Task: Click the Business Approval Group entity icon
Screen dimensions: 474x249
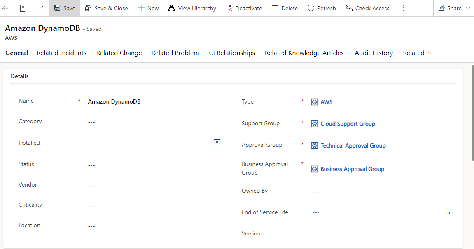Action: [x=314, y=169]
